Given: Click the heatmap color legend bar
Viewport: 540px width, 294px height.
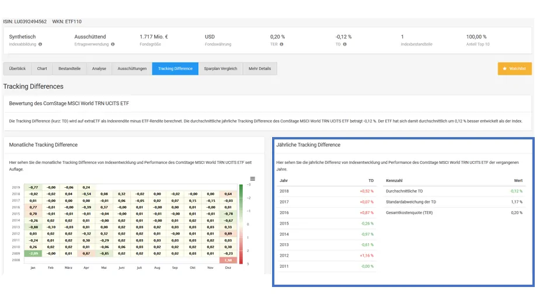Looking at the screenshot, I should pos(241,224).
